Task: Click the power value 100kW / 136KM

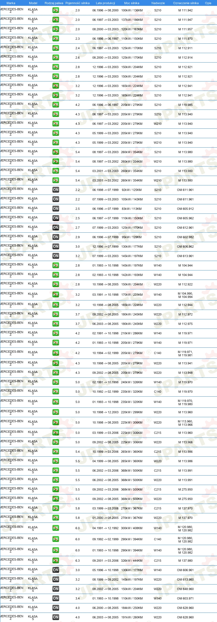Action: [x=132, y=10]
